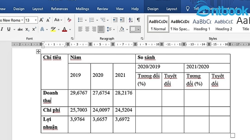Click the Doanh thu table cell
Image resolution: width=250 pixels, height=140 pixels.
[54, 97]
